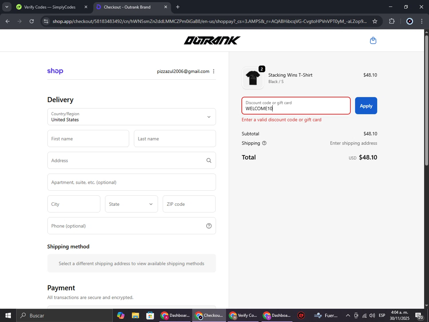The image size is (429, 322).
Task: Open Chrome profile avatar icon
Action: (x=410, y=21)
